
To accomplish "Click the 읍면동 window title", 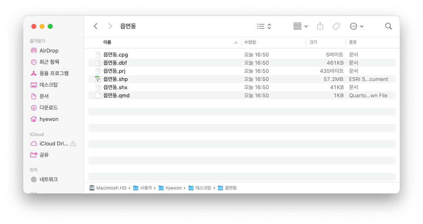I will [x=128, y=26].
